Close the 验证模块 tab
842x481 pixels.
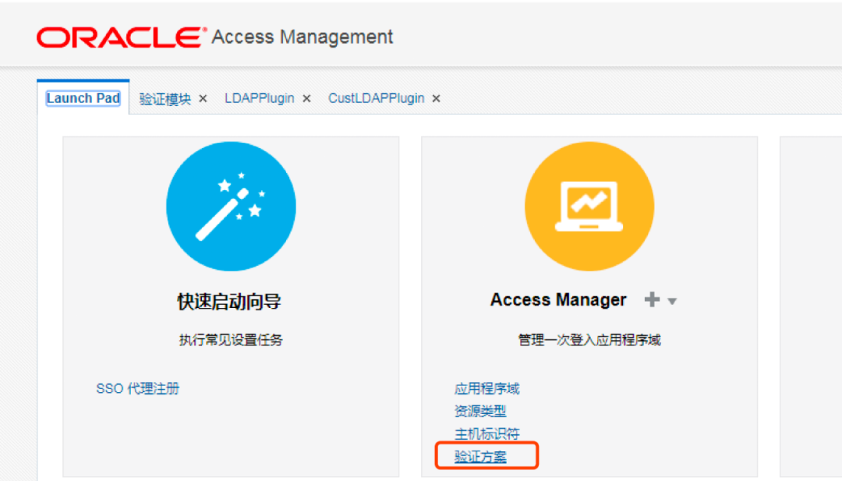[203, 99]
